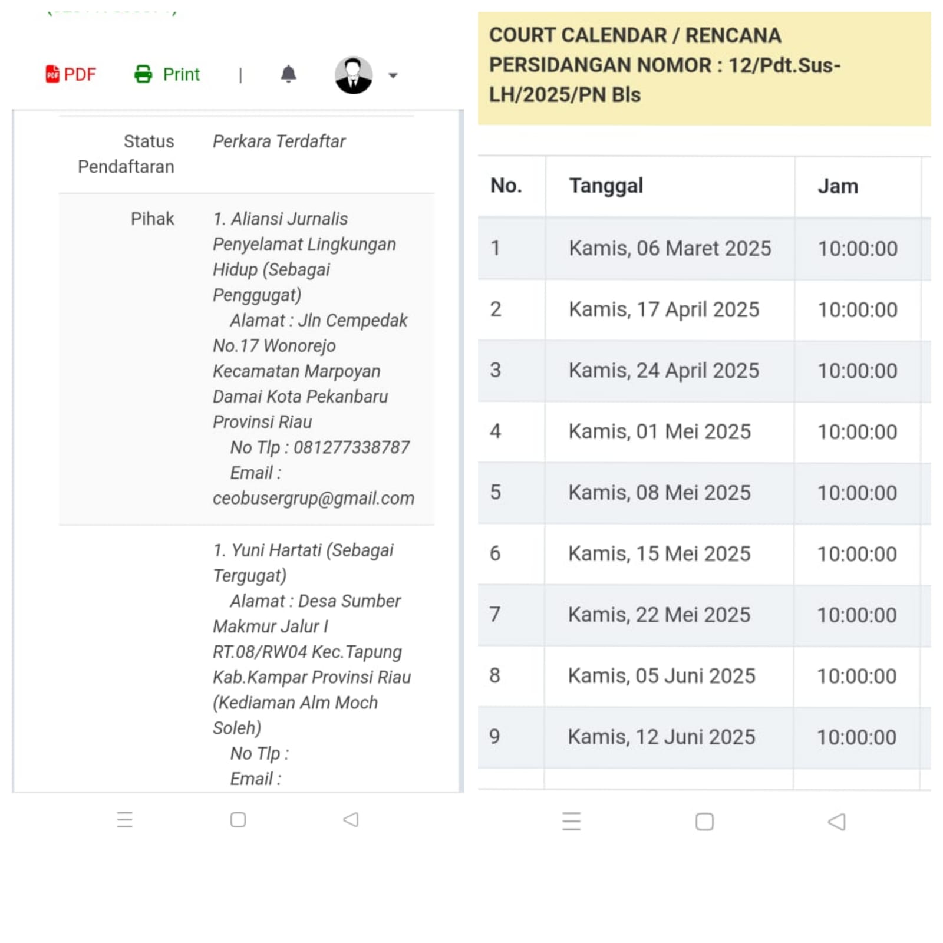This screenshot has width=943, height=943.
Task: Click the Perkara Terdaftar status text
Action: click(279, 141)
